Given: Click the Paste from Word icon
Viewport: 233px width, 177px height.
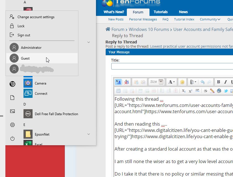Looking at the screenshot, I should pyautogui.click(x=143, y=82).
